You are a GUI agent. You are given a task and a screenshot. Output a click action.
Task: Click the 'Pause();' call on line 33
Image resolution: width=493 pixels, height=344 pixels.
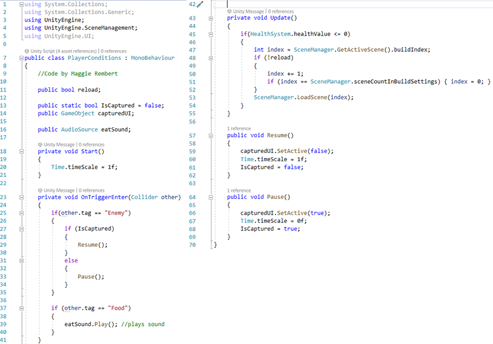click(91, 276)
